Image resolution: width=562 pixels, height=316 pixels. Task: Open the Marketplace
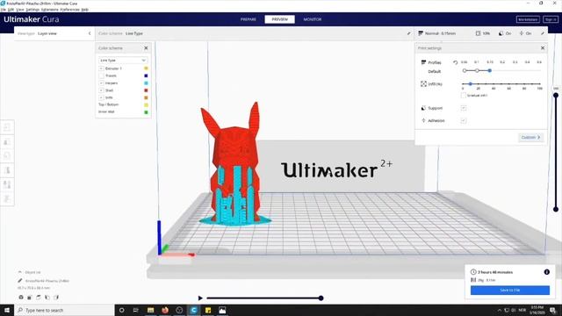point(528,19)
